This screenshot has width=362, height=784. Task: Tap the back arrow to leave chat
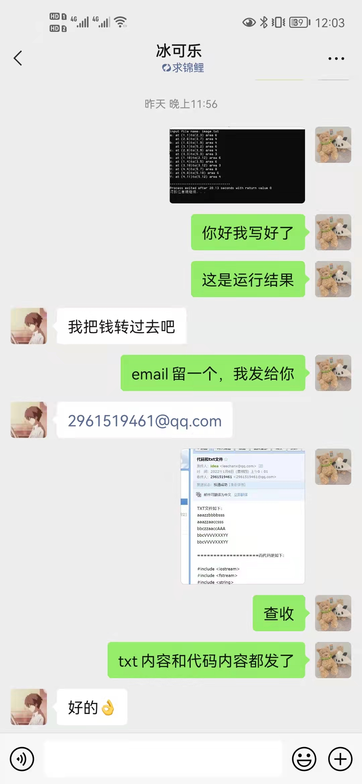click(x=18, y=58)
